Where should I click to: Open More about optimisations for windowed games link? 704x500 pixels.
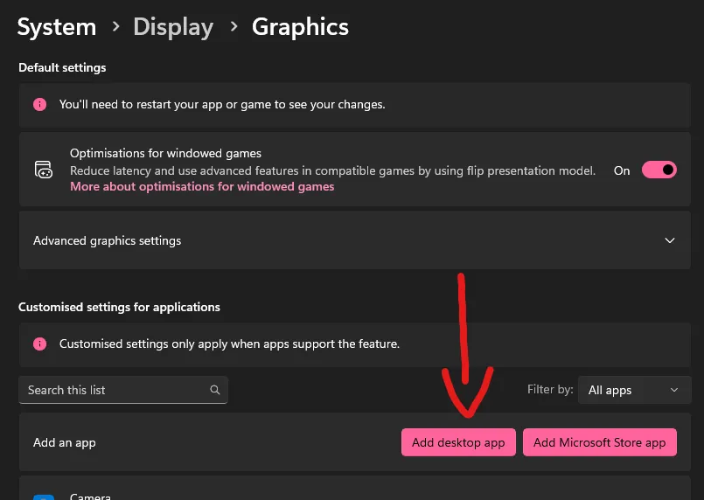(x=202, y=187)
